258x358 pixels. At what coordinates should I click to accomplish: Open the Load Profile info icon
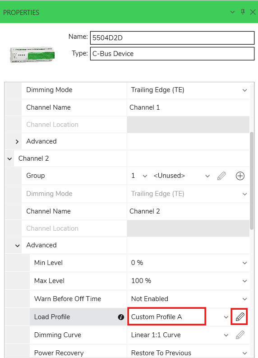pyautogui.click(x=121, y=317)
